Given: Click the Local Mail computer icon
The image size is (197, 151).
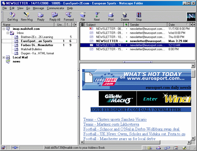Looking at the screenshot, I should coord(8,57).
